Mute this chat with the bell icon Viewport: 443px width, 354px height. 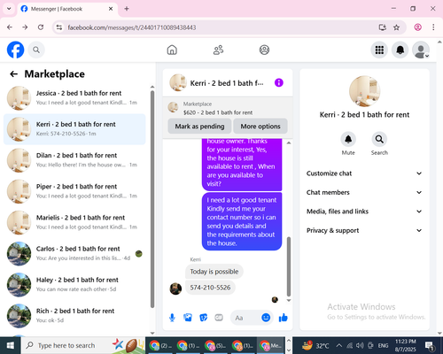tap(348, 139)
